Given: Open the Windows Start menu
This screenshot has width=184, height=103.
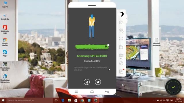Looking at the screenshot, I should pos(3,100).
